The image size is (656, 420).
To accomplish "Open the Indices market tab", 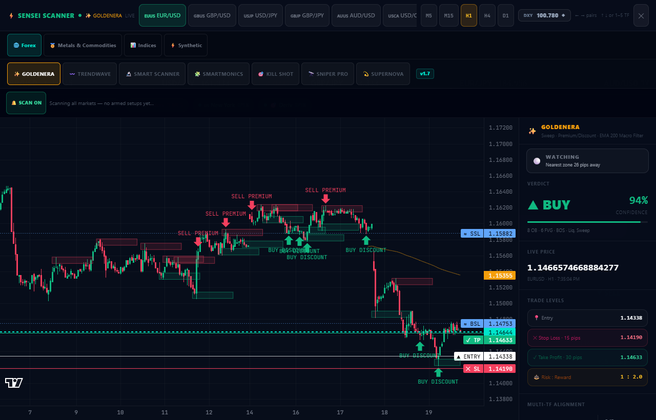I will point(143,45).
